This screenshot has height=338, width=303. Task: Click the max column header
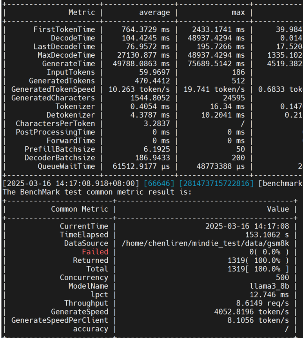click(238, 13)
